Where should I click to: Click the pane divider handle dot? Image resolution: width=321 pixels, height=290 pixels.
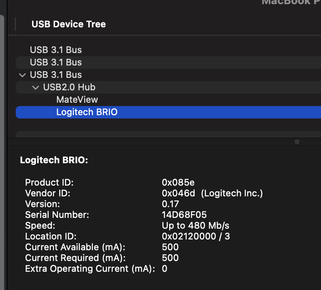(x=297, y=142)
